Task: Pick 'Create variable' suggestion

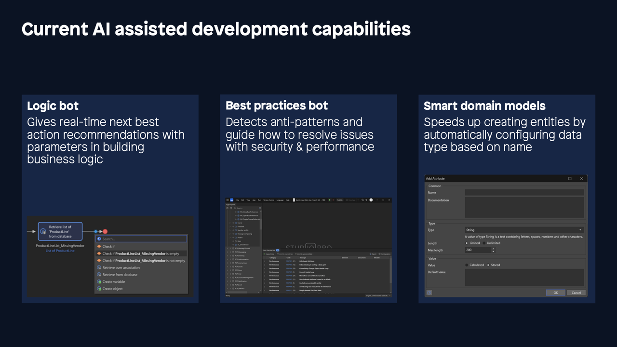Action: click(x=141, y=281)
